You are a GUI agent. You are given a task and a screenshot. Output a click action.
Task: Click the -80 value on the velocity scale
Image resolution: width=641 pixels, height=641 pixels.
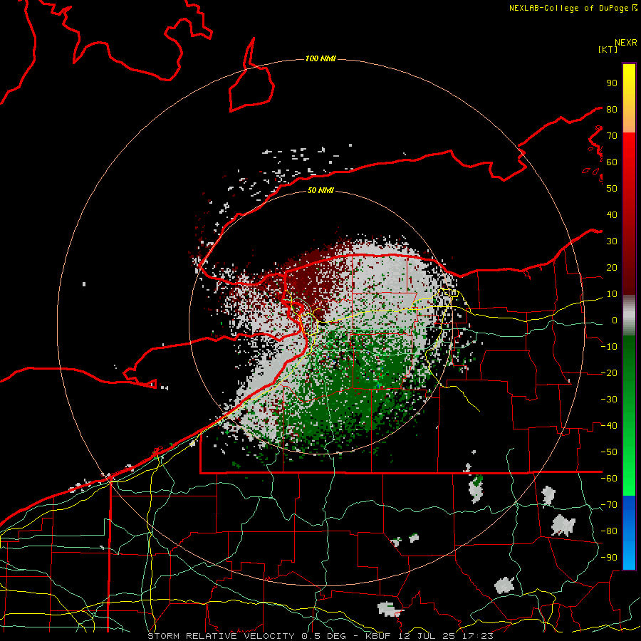pyautogui.click(x=609, y=531)
